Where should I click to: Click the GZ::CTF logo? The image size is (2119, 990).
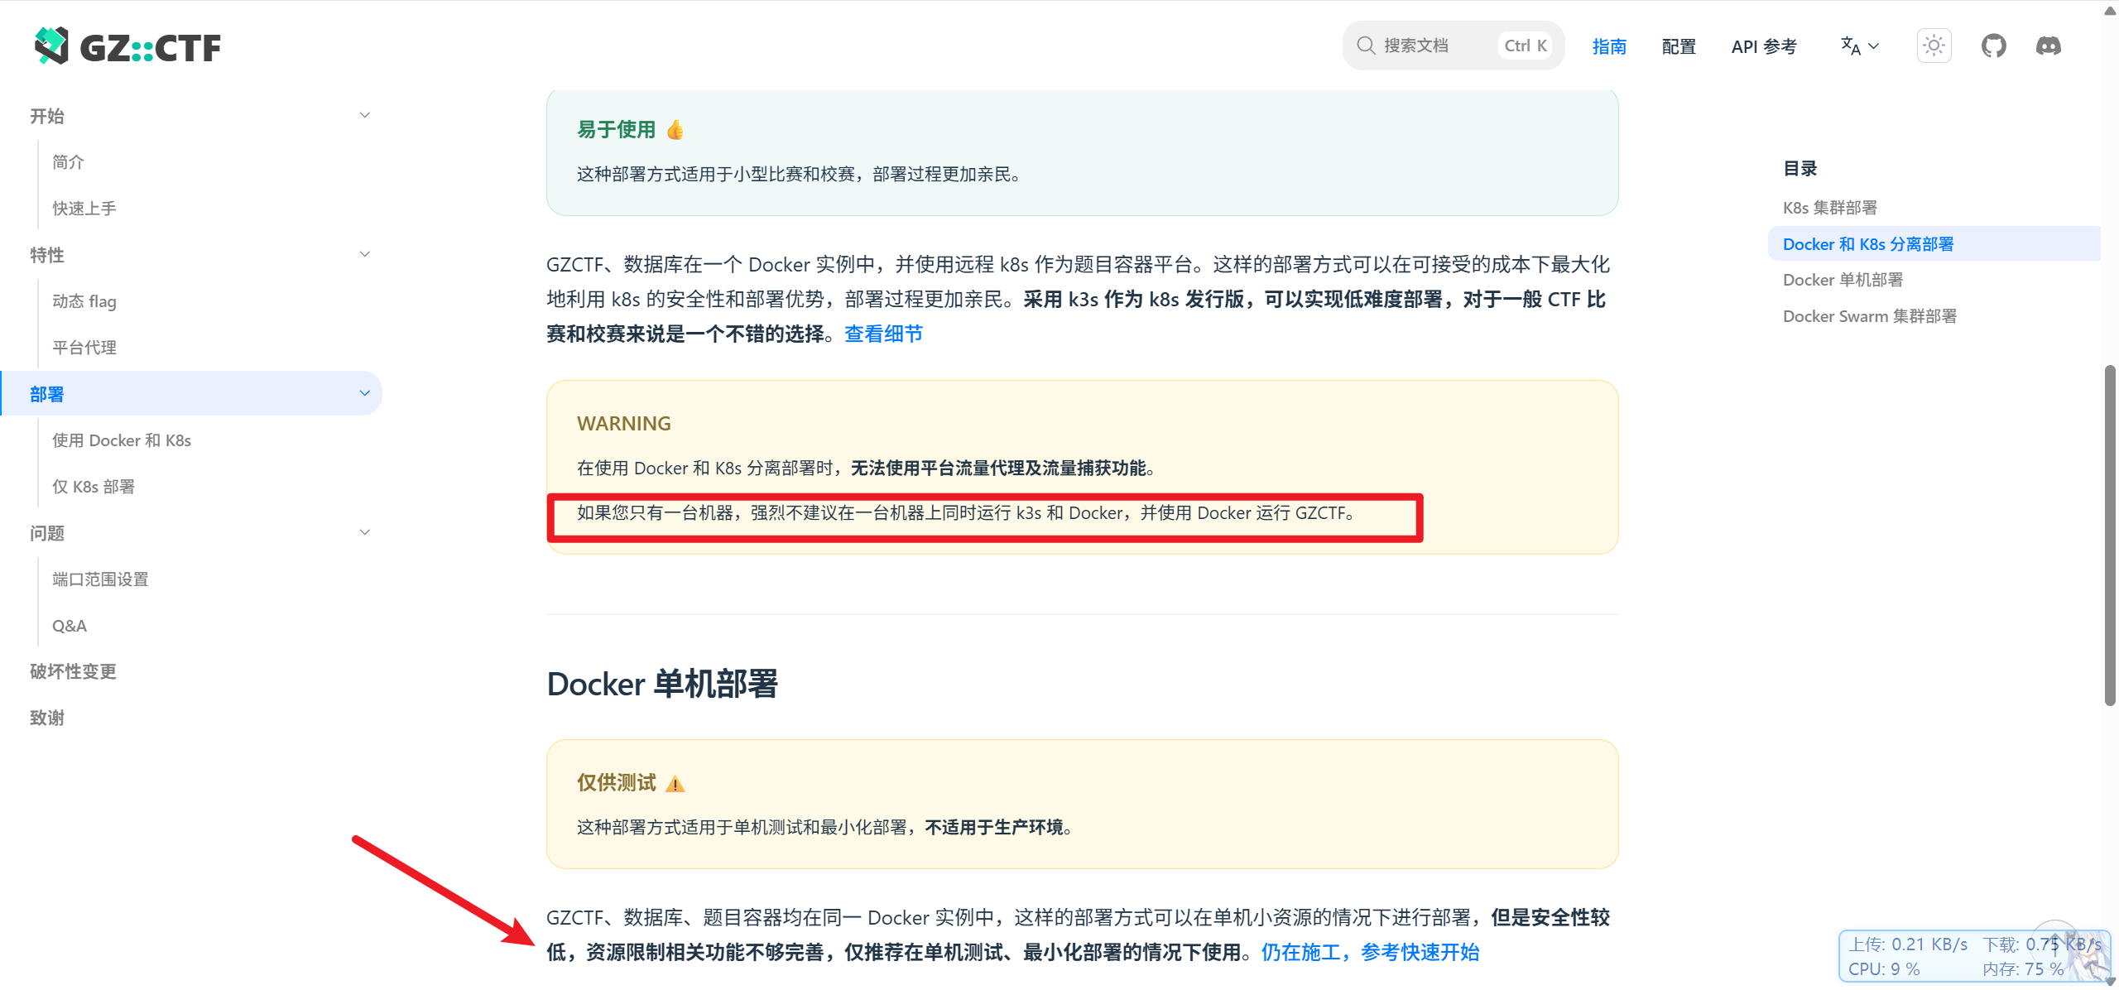[x=128, y=46]
